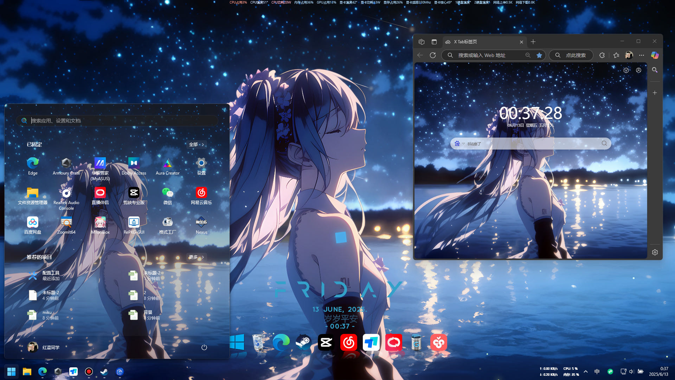The width and height of the screenshot is (675, 380).
Task: Open 微信 pinned app
Action: [168, 196]
